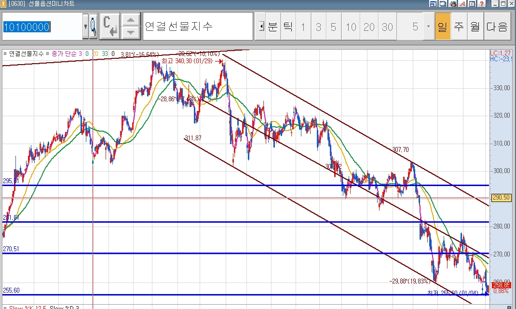This screenshot has height=309, width=516.
Task: Click the grid layout icon in title bar
Action: (472, 4)
